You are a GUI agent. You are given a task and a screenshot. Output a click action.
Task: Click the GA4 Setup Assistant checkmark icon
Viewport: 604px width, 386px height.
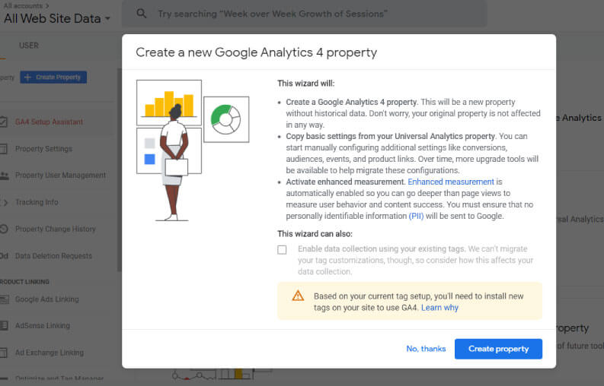pyautogui.click(x=3, y=122)
